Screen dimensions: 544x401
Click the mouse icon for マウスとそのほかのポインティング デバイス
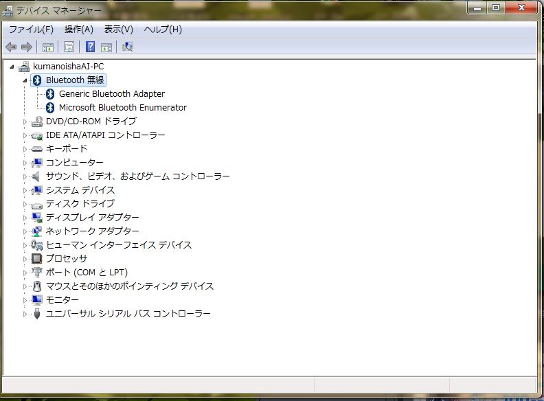coord(37,286)
